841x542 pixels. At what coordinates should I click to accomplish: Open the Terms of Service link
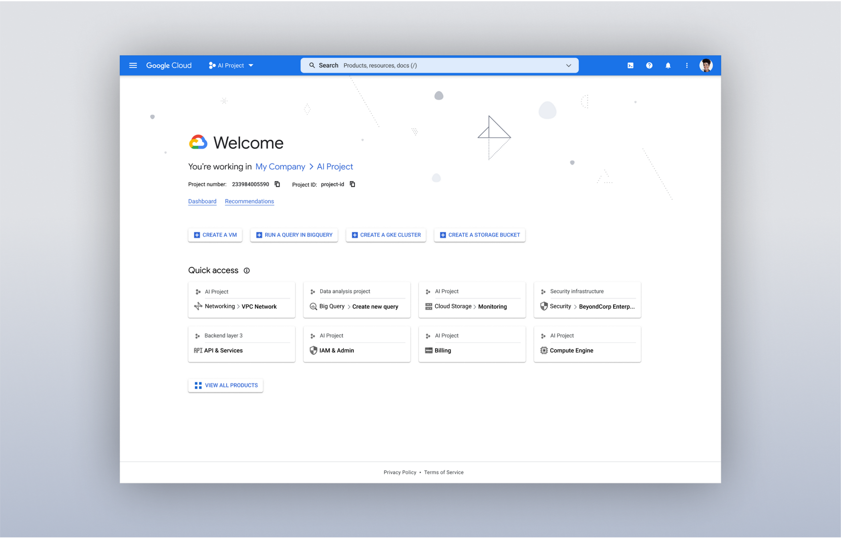[444, 472]
